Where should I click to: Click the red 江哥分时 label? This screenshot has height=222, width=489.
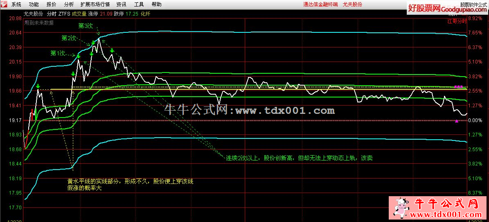(x=457, y=21)
